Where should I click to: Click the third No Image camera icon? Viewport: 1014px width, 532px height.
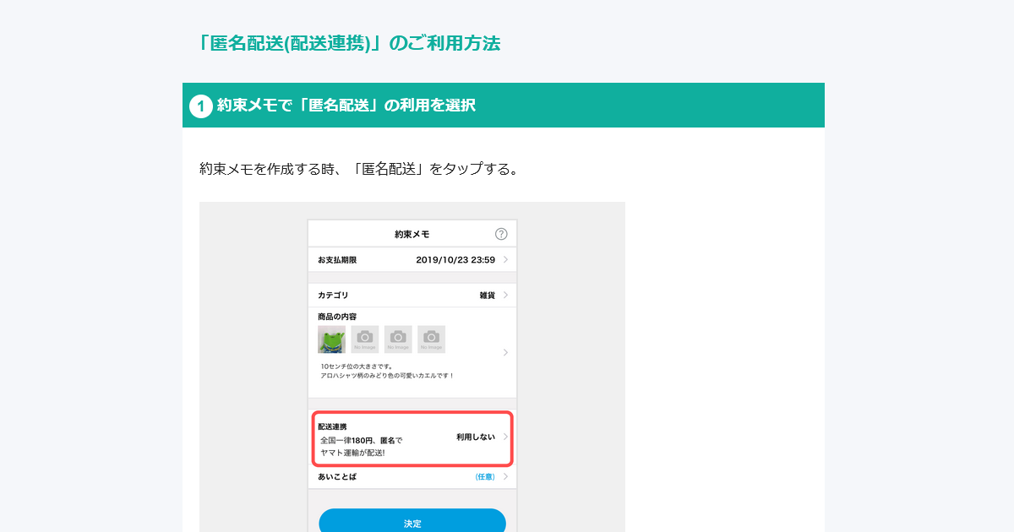432,339
